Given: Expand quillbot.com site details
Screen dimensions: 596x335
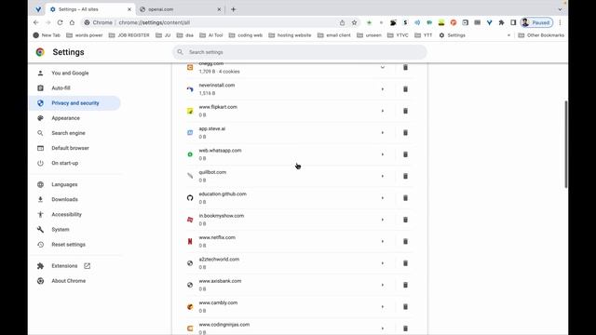Looking at the screenshot, I should point(383,176).
